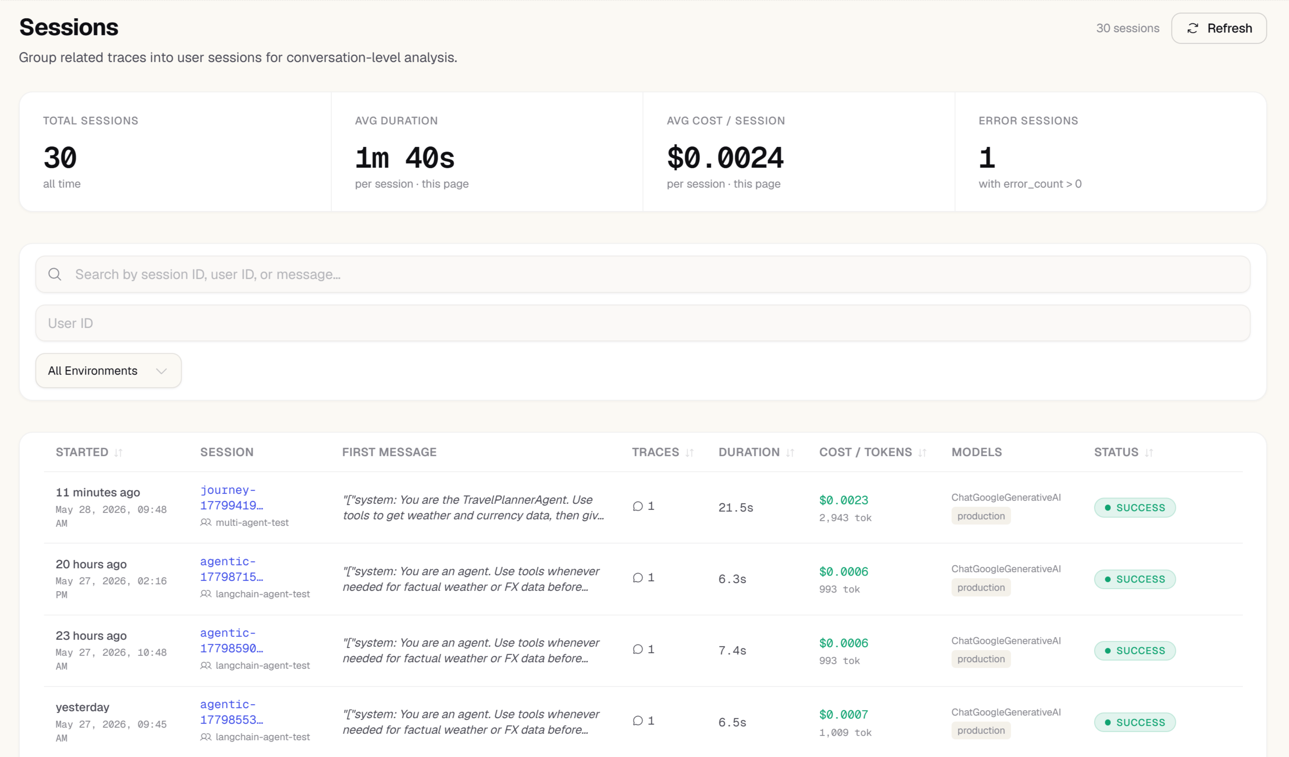Viewport: 1289px width, 757px height.
Task: Focus the session search field
Action: point(642,275)
